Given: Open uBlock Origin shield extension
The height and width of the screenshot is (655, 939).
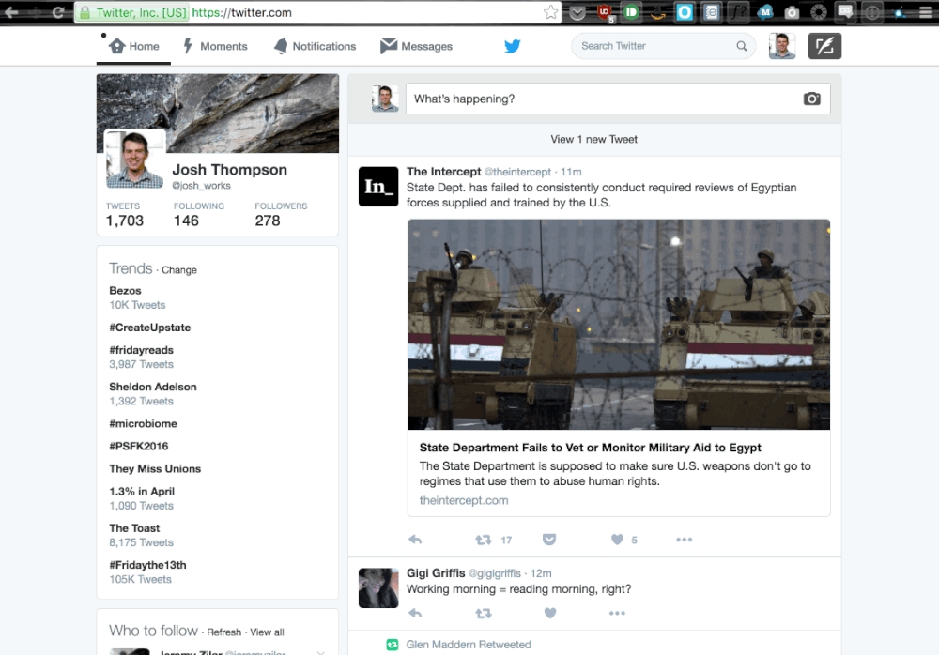Looking at the screenshot, I should coord(604,12).
